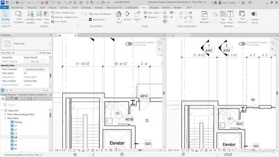Click the project browser Search field
The width and height of the screenshot is (279, 157).
pyautogui.click(x=27, y=105)
